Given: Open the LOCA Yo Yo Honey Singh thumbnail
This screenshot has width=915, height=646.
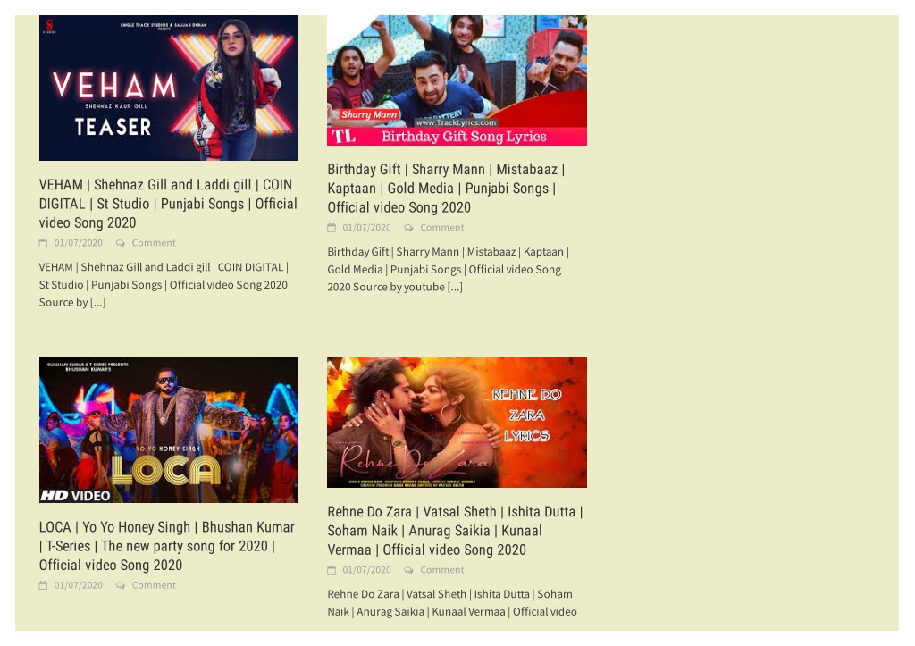Looking at the screenshot, I should click(169, 431).
